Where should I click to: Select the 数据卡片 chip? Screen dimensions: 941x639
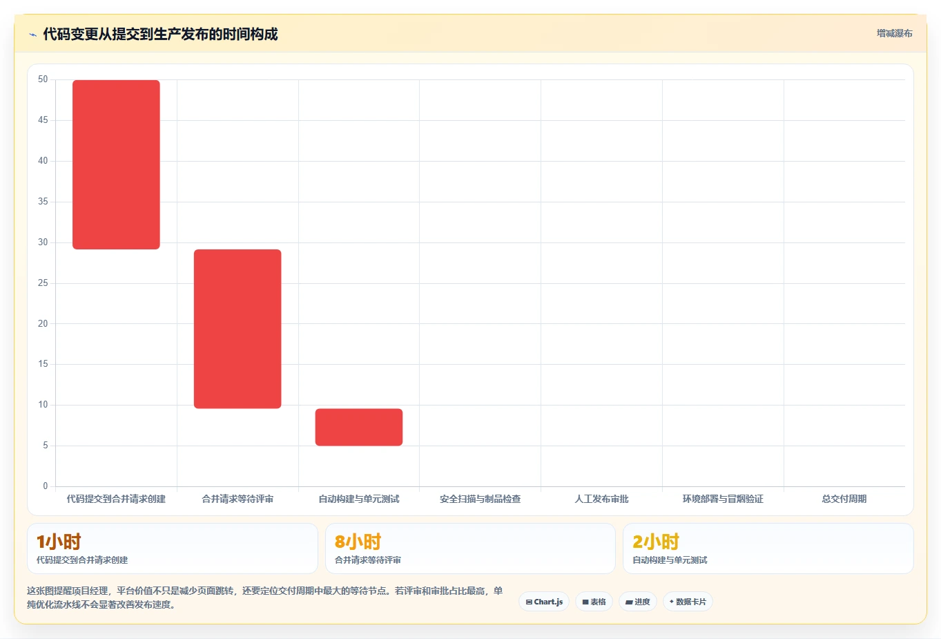(x=688, y=602)
